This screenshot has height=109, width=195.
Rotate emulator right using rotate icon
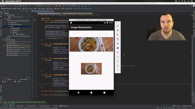tap(118, 44)
